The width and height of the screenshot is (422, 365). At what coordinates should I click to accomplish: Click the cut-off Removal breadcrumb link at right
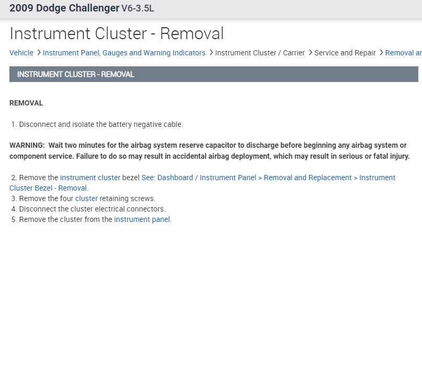pos(403,53)
